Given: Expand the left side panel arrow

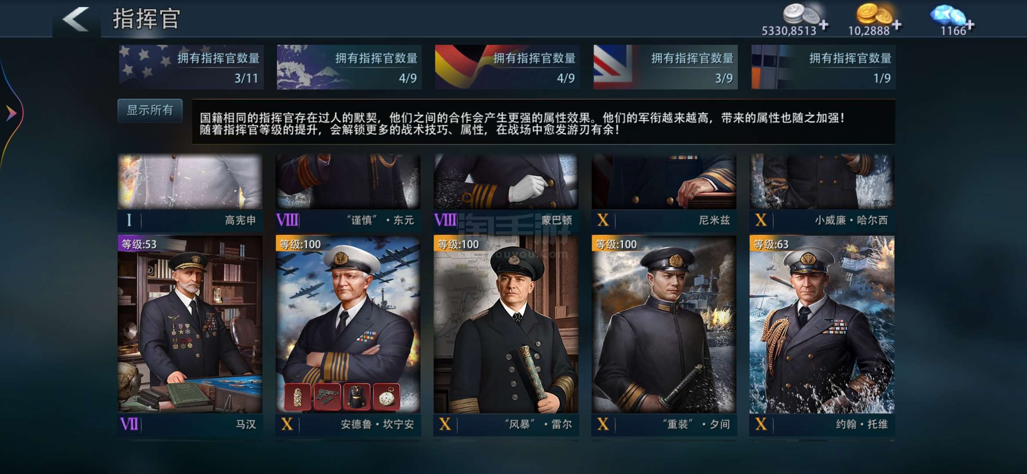Looking at the screenshot, I should pyautogui.click(x=11, y=113).
